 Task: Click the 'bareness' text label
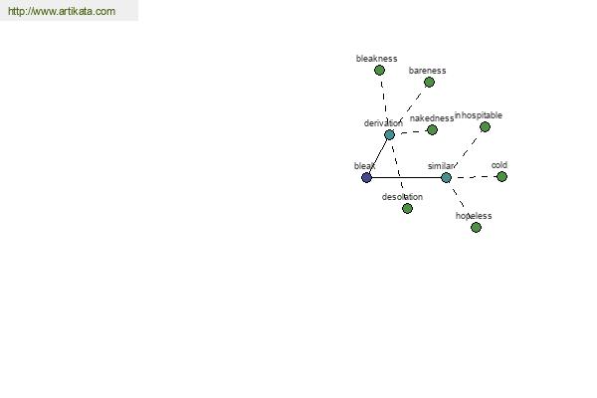(x=427, y=71)
